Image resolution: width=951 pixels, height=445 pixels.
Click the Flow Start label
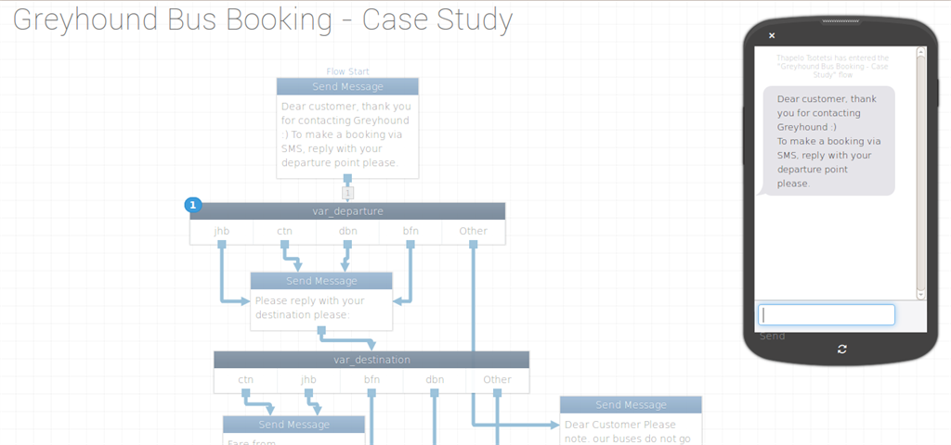pos(347,71)
